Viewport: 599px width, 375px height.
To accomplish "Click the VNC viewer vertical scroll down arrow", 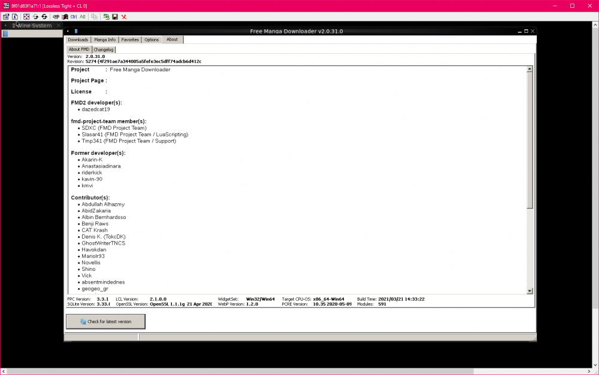I will (x=595, y=365).
